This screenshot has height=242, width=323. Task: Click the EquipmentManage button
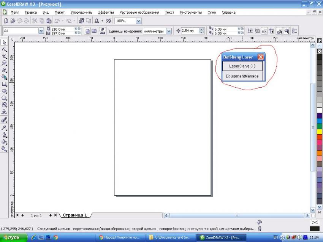coord(242,76)
